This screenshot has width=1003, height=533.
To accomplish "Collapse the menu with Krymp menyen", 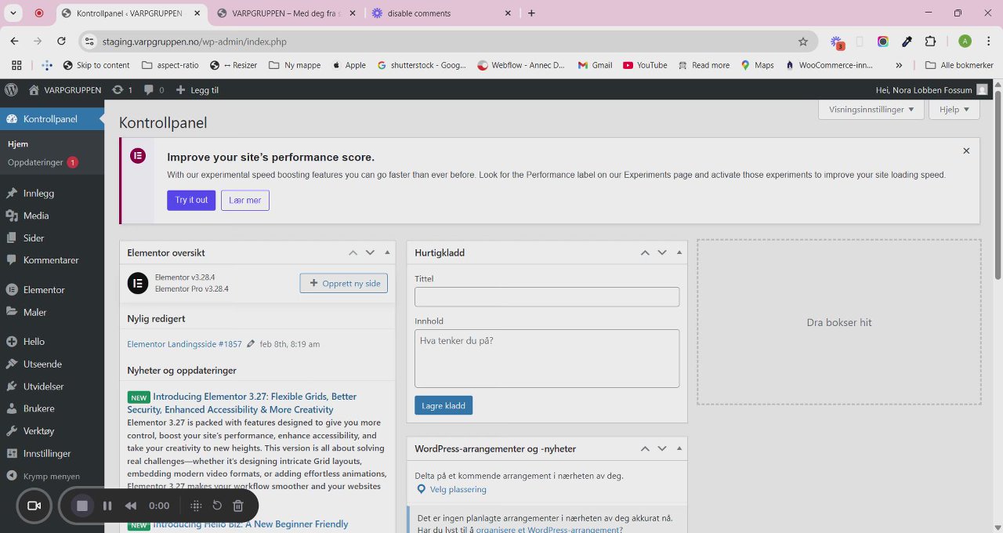I will coord(52,476).
